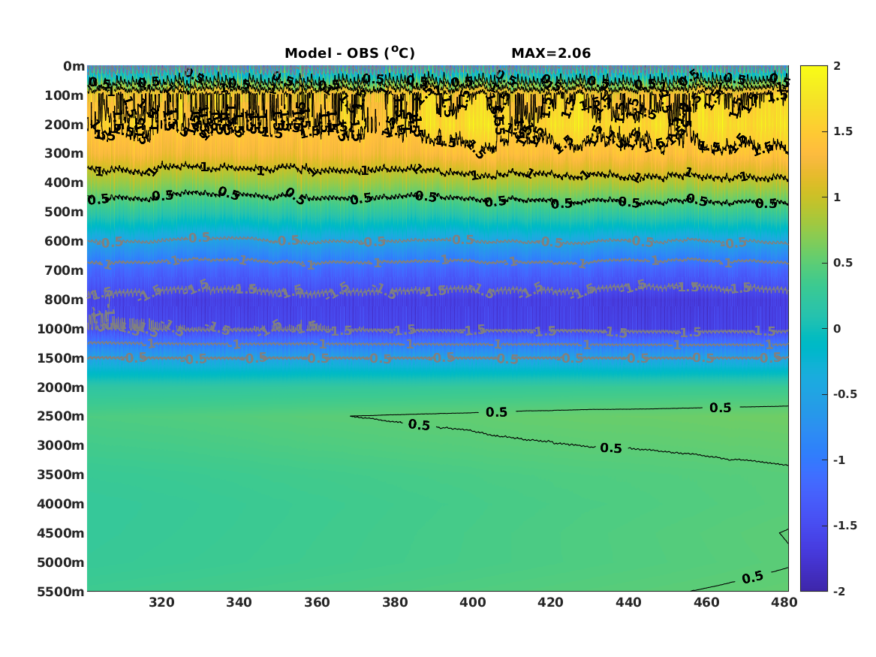876x657 pixels.
Task: Pick the colorbar tick label "-2"
Action: coord(839,592)
